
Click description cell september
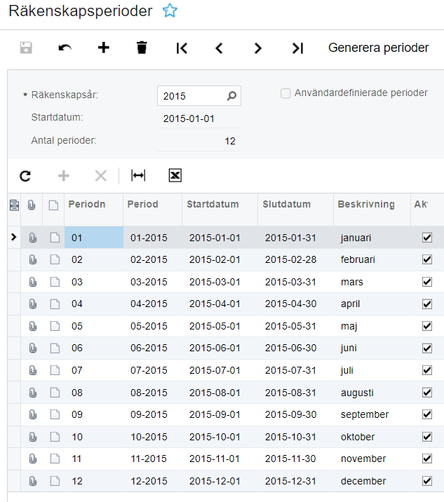pyautogui.click(x=372, y=414)
